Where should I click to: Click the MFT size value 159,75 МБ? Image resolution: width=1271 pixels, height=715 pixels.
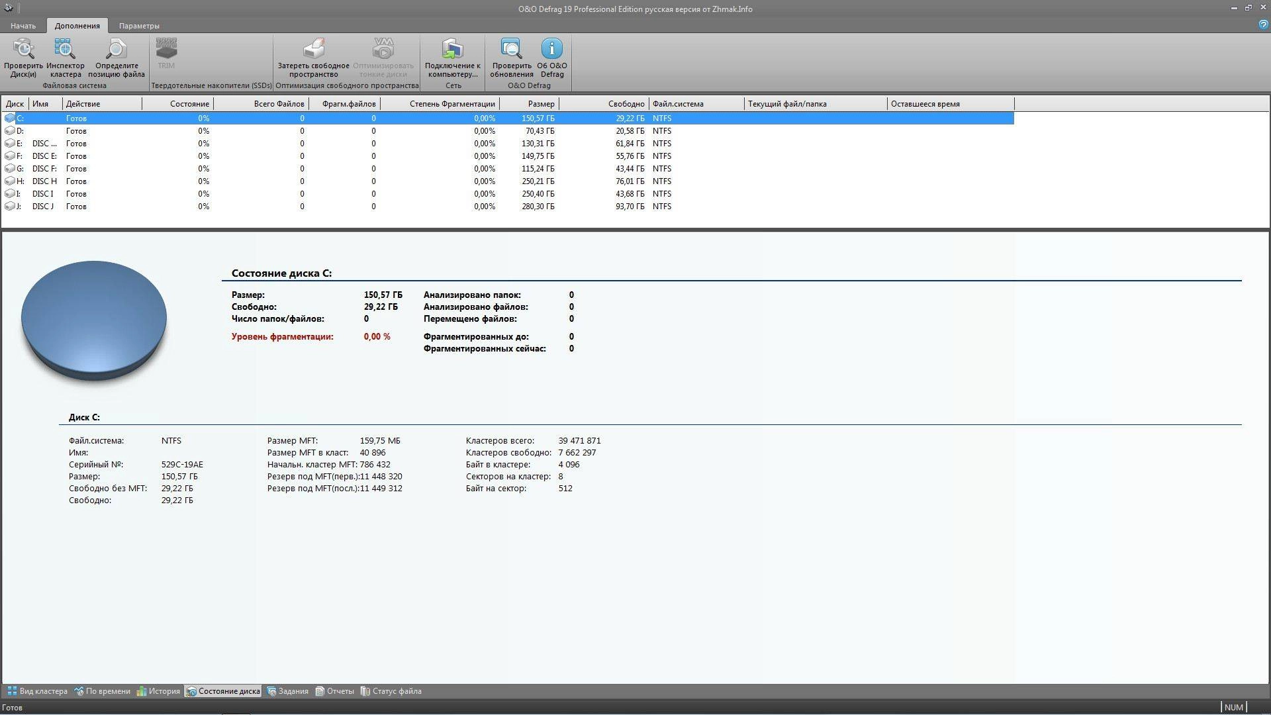point(380,441)
